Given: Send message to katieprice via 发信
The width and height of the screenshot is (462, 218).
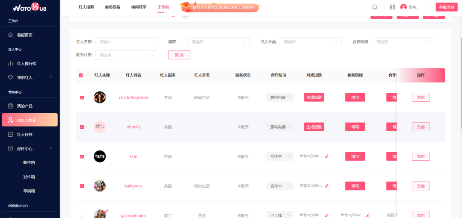Looking at the screenshot, I should click(421, 186).
